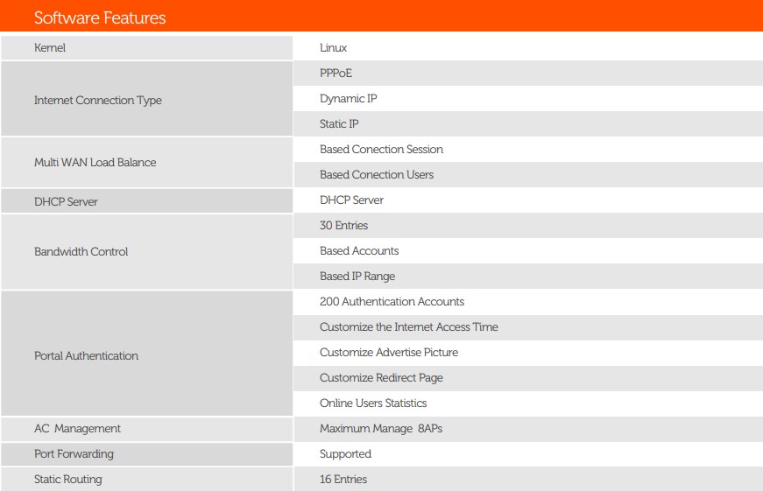This screenshot has width=763, height=491.
Task: Click 'Based Conection Users' text
Action: (x=377, y=174)
